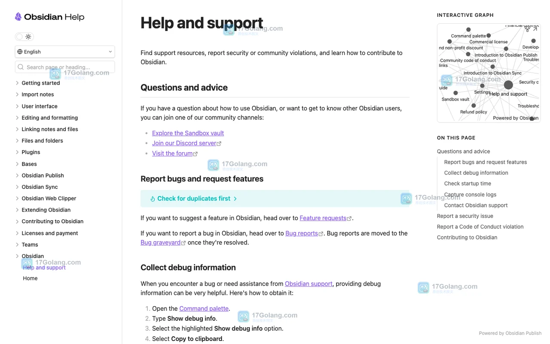Open the Command palette link
Image resolution: width=550 pixels, height=344 pixels.
tap(204, 308)
